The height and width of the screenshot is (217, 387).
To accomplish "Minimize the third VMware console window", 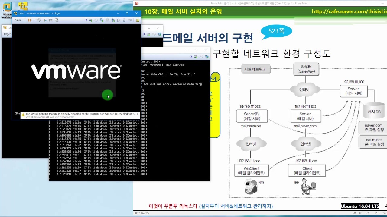I will click(187, 50).
